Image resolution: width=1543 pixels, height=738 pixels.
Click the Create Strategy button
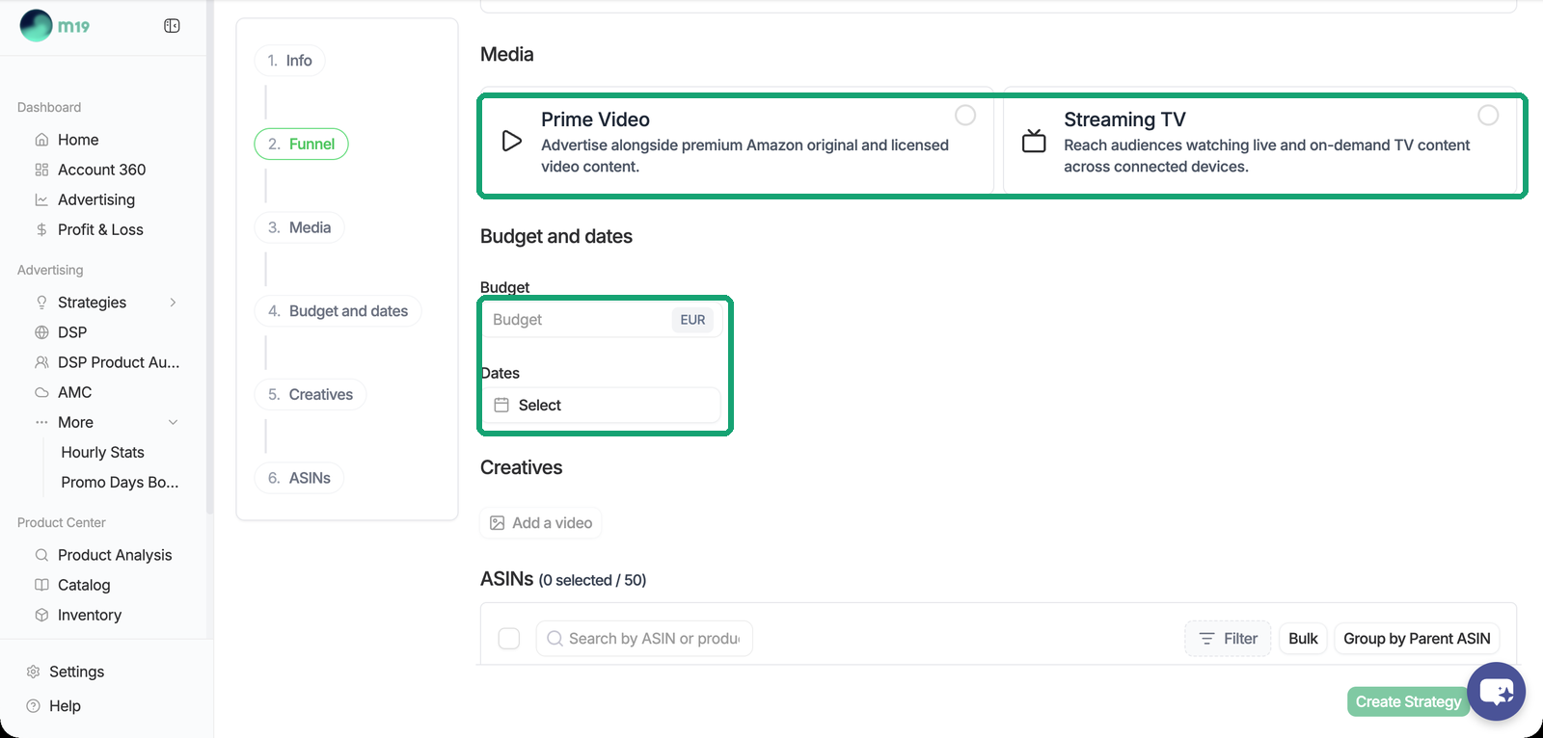[x=1408, y=701]
